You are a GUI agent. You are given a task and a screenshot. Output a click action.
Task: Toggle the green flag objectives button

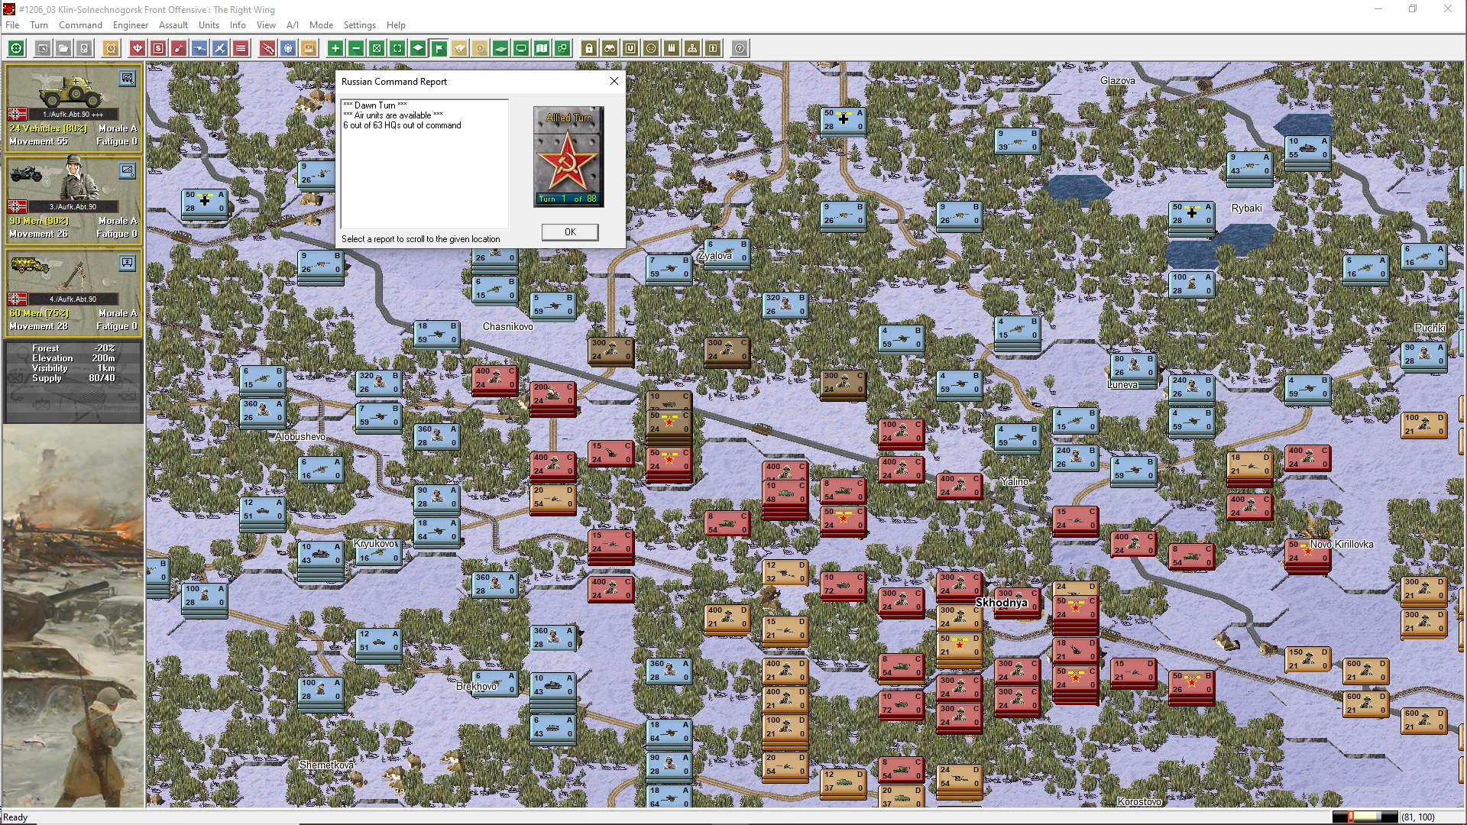(x=439, y=48)
